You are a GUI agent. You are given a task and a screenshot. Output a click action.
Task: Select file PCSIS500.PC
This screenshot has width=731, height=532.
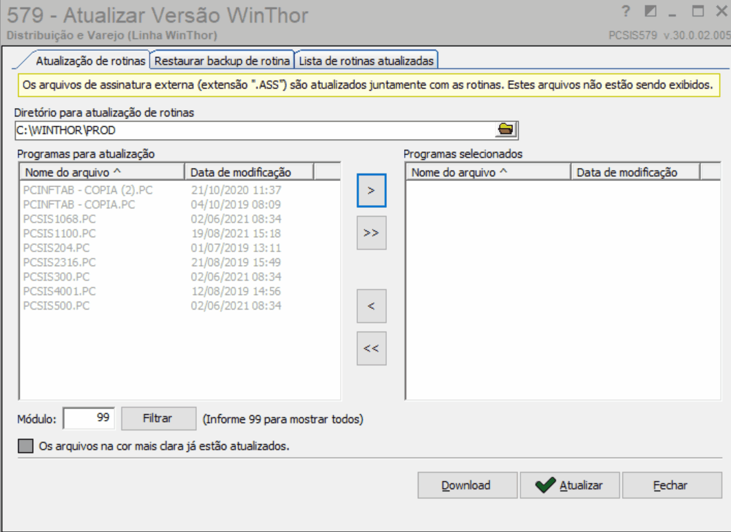(x=56, y=306)
